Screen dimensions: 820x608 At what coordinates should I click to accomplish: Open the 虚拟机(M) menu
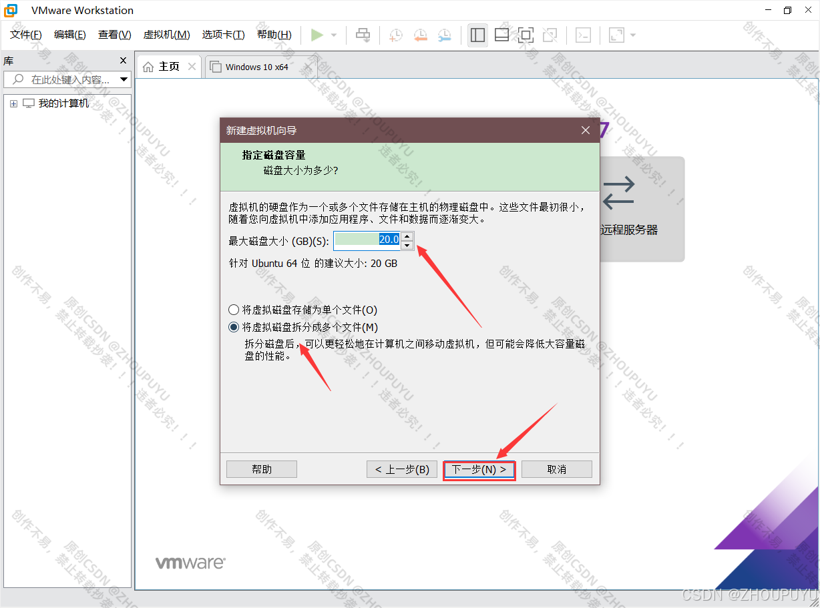(167, 35)
